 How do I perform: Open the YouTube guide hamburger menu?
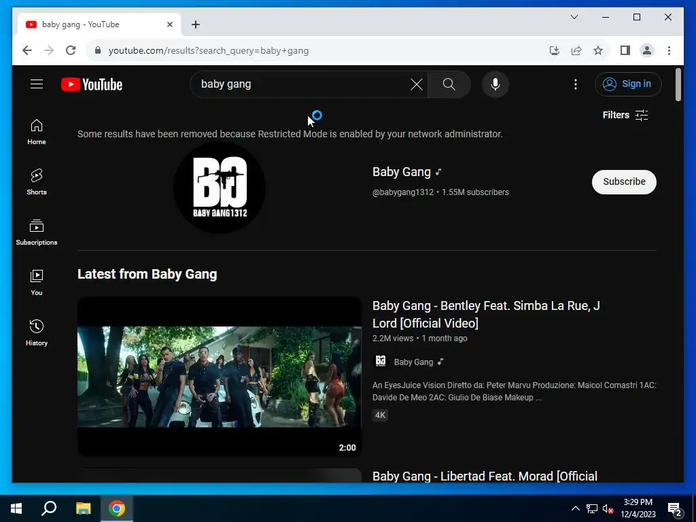37,84
